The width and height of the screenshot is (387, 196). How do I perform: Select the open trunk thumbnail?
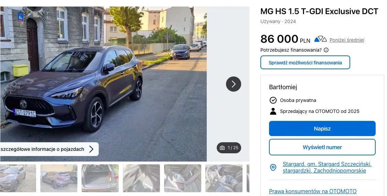click(100, 178)
